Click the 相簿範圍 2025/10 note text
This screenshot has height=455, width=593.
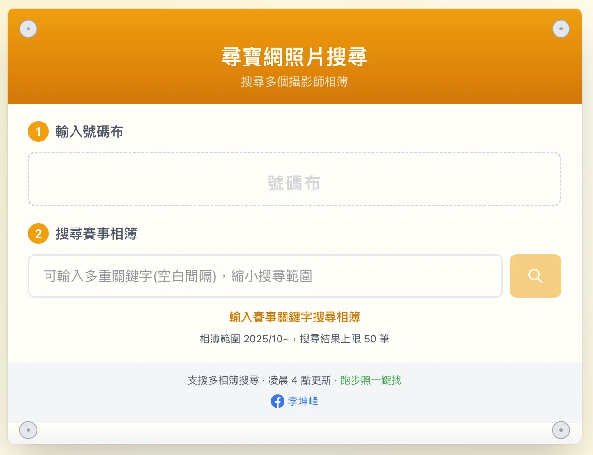click(x=295, y=339)
